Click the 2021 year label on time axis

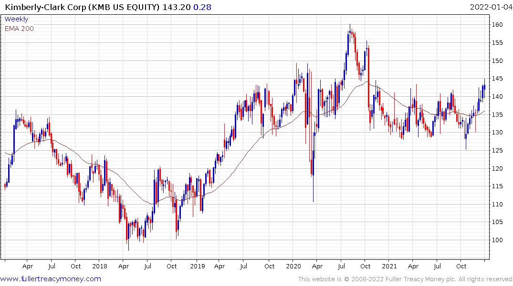(389, 266)
